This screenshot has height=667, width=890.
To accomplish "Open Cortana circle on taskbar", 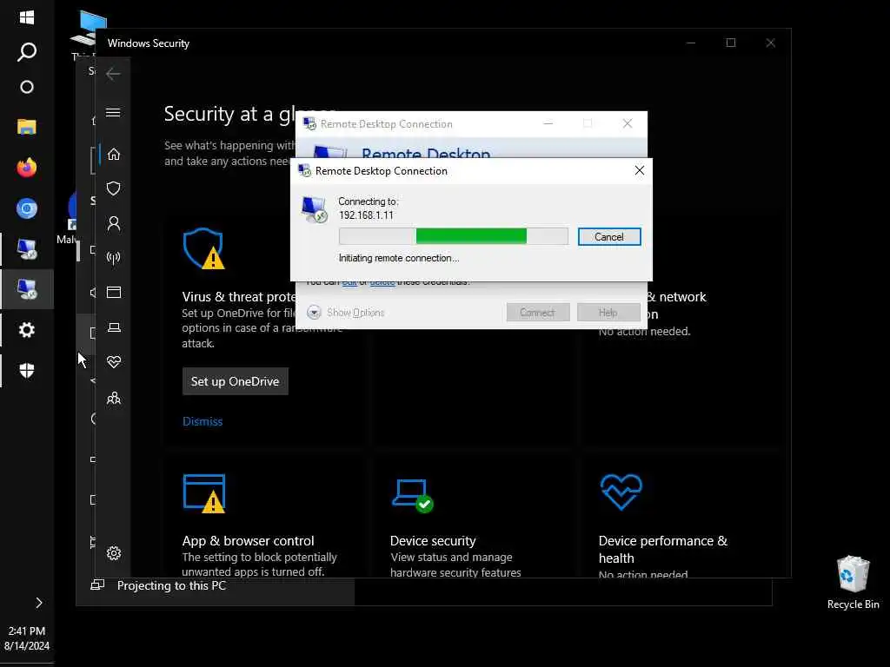I will 27,87.
